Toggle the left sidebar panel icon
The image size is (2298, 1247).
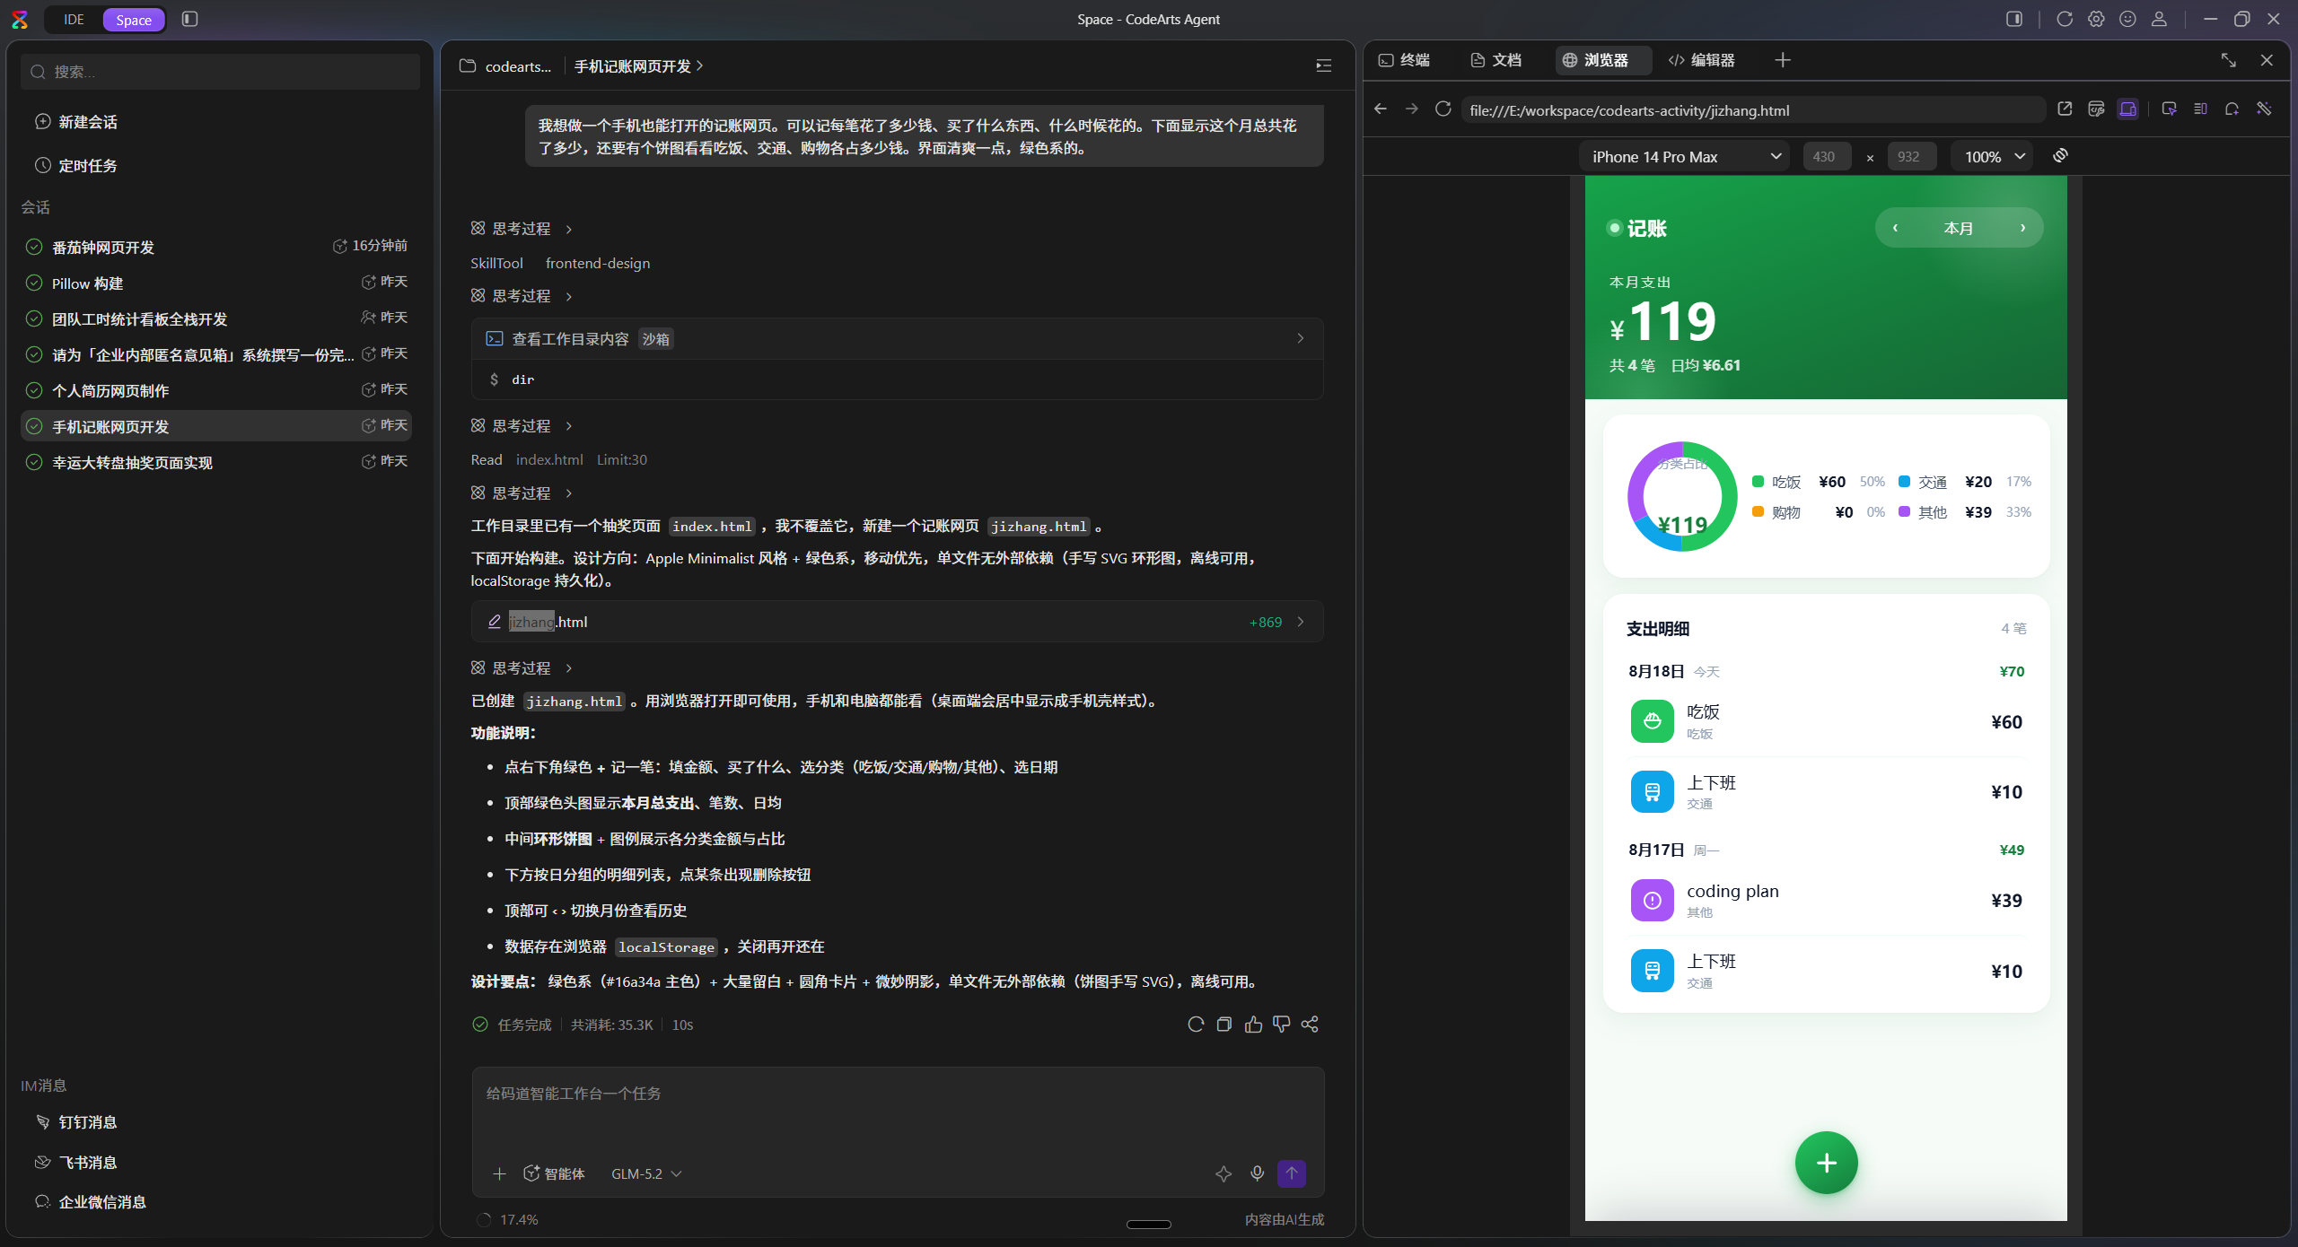tap(189, 19)
